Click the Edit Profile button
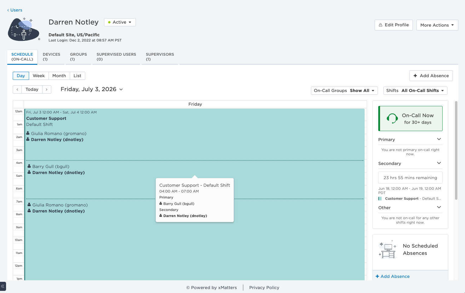The image size is (465, 293). pos(394,25)
